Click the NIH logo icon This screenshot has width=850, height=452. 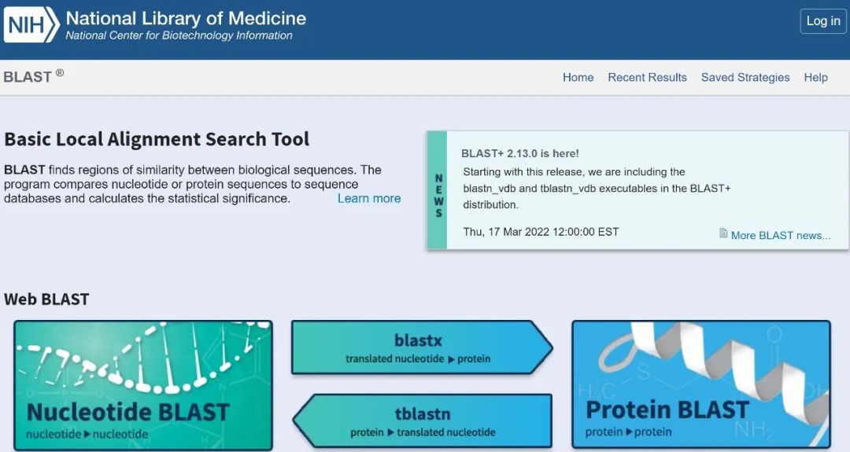[31, 25]
